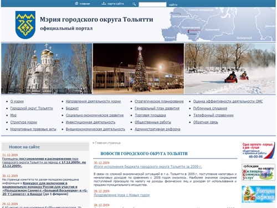Click 'Новости городского округа Тольятти' heading
The width and height of the screenshot is (277, 208).
tap(144, 154)
